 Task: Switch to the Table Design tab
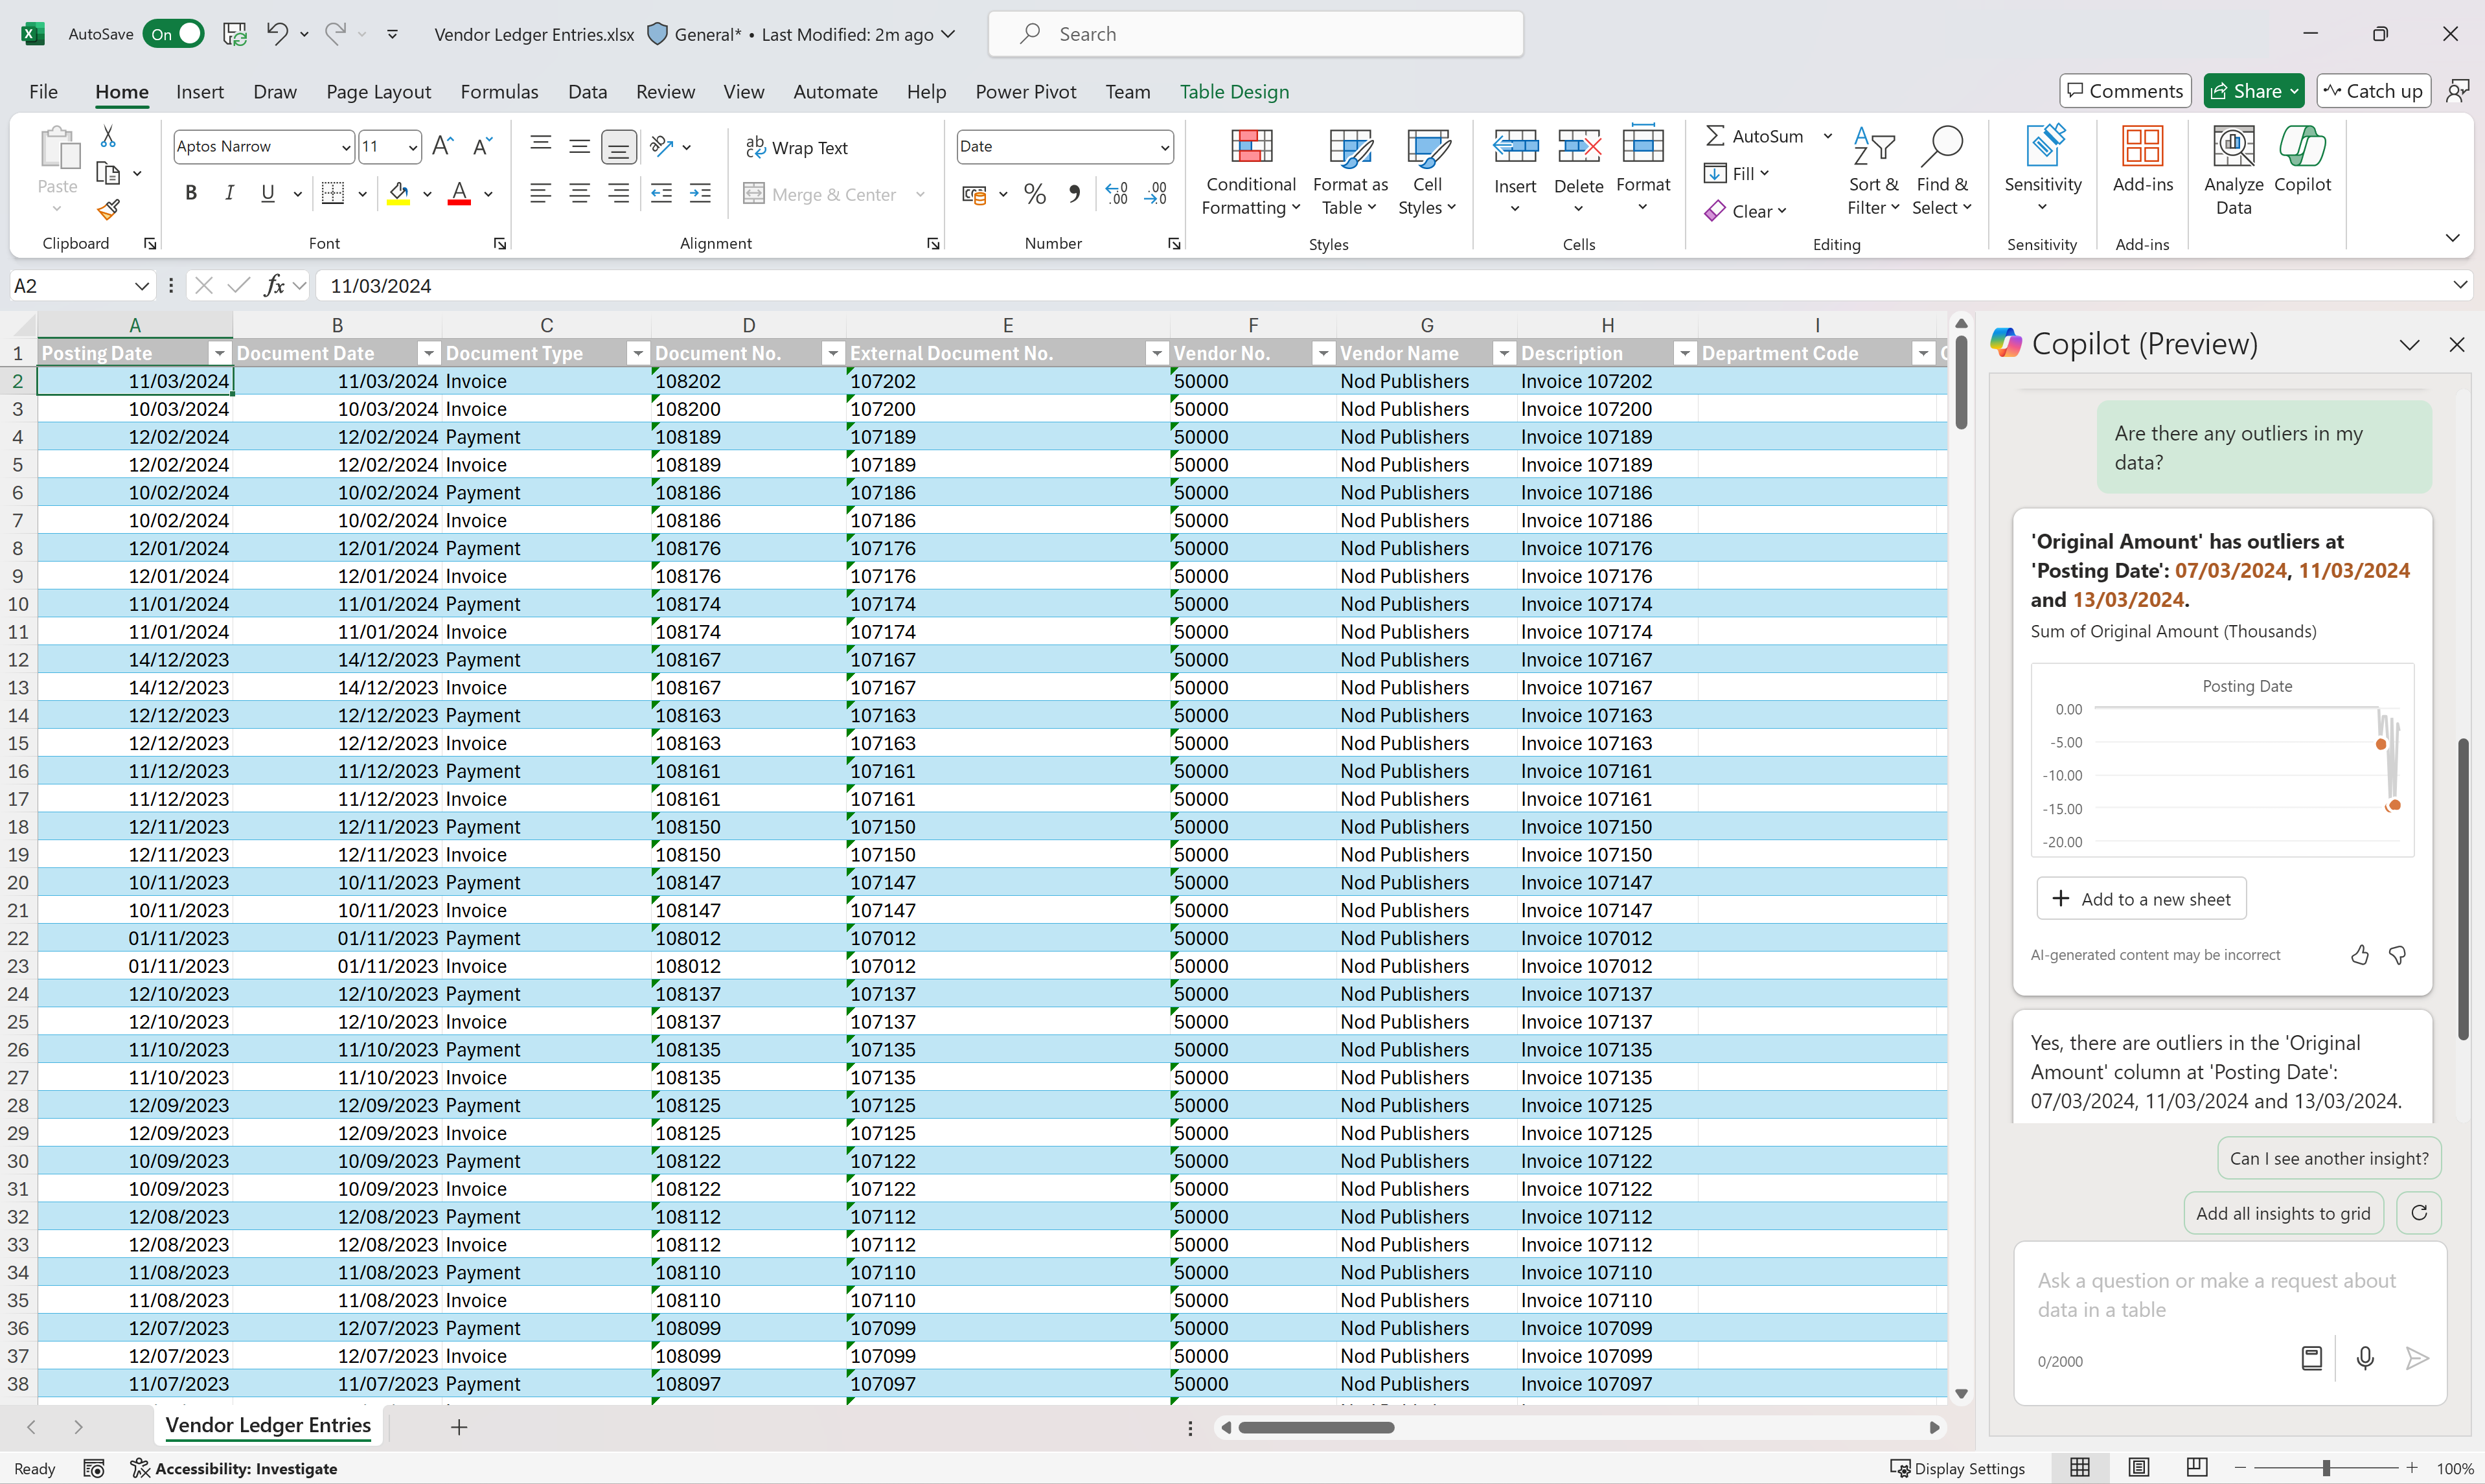click(x=1234, y=91)
